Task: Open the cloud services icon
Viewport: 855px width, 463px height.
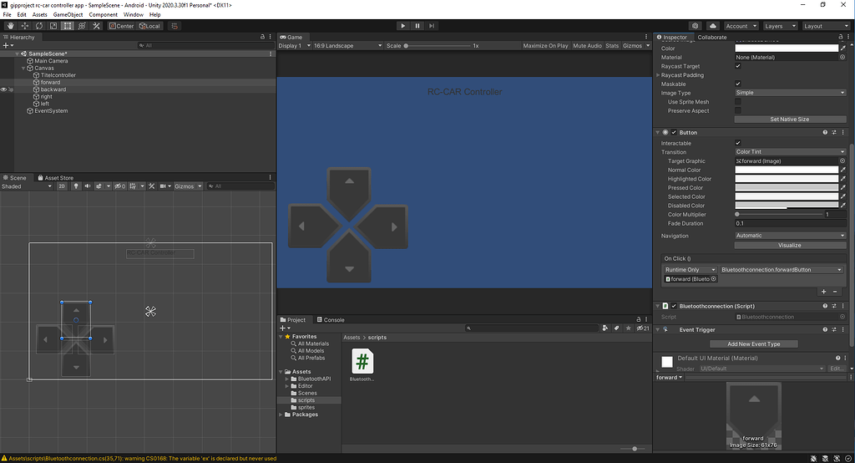Action: coord(713,26)
